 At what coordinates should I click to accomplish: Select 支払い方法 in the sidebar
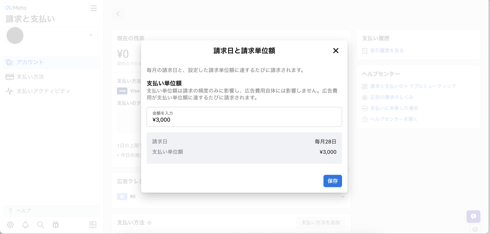tap(52, 77)
